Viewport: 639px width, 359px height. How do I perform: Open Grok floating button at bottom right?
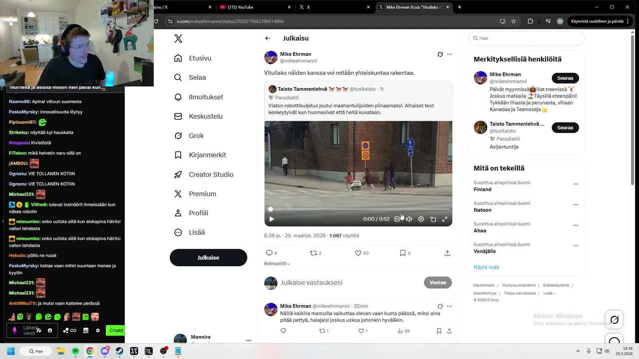tap(615, 320)
